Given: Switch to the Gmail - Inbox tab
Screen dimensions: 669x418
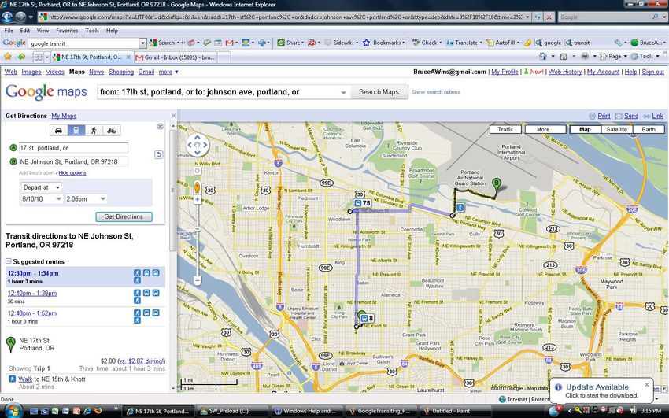Looking at the screenshot, I should coord(176,57).
